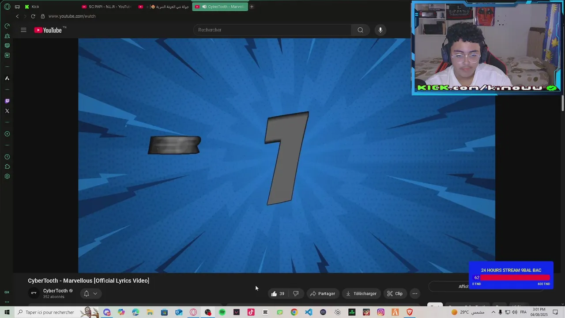565x318 pixels.
Task: Open the Opera GX main menu icon
Action: pyautogui.click(x=7, y=7)
